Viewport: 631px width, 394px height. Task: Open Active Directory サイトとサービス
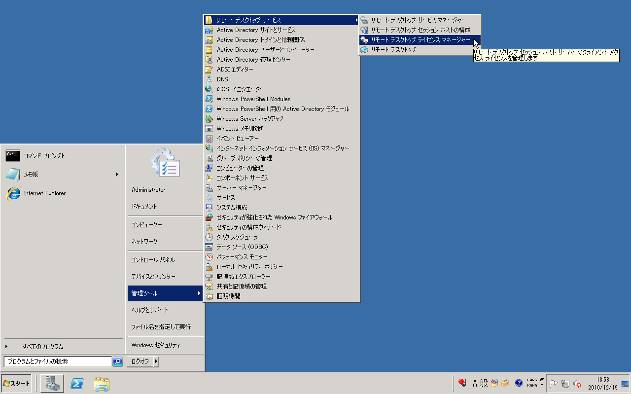coord(281,30)
